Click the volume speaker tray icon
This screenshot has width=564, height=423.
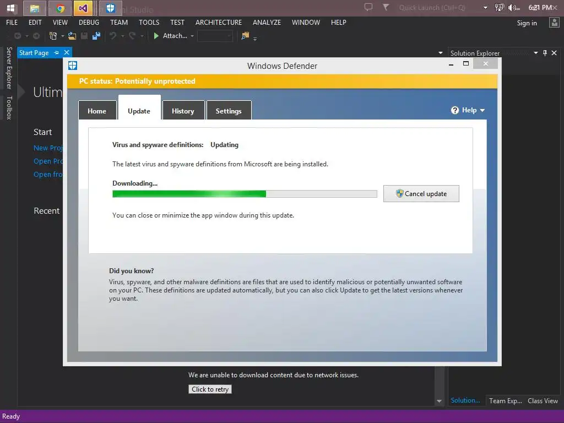tap(513, 8)
